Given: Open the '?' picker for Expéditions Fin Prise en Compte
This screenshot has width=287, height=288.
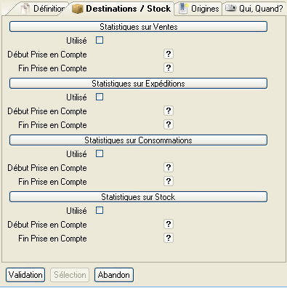Looking at the screenshot, I should tap(169, 124).
